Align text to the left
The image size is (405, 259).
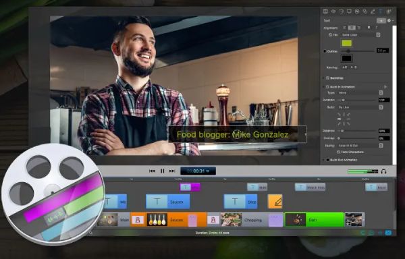tap(344, 28)
